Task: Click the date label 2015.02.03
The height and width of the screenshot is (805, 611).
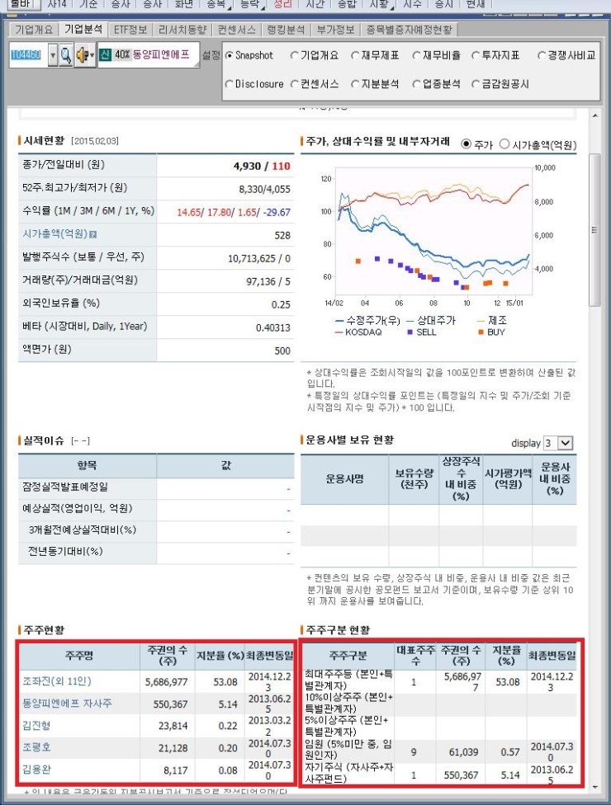Action: point(95,141)
